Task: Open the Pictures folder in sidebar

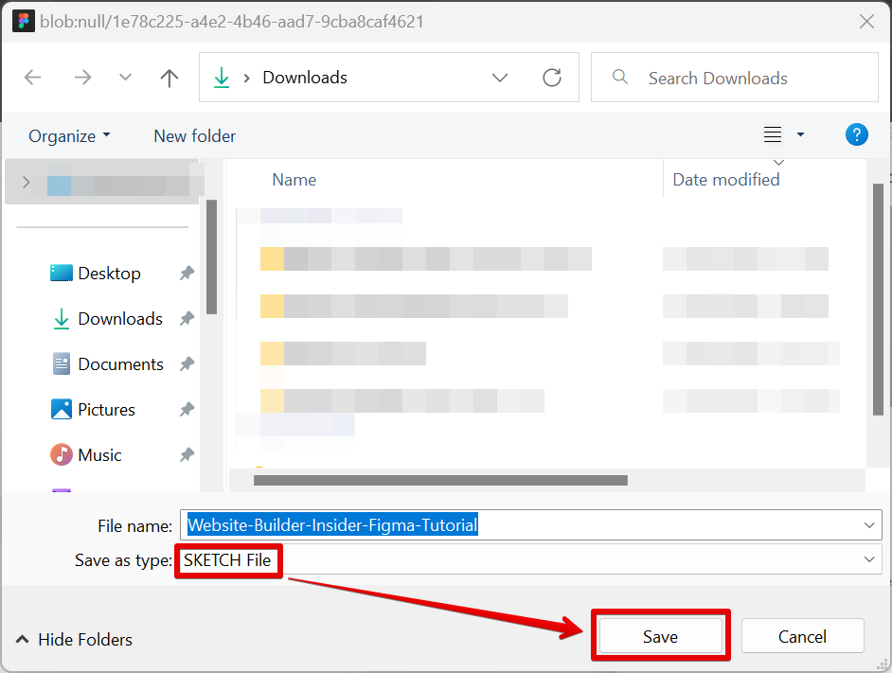Action: (106, 410)
